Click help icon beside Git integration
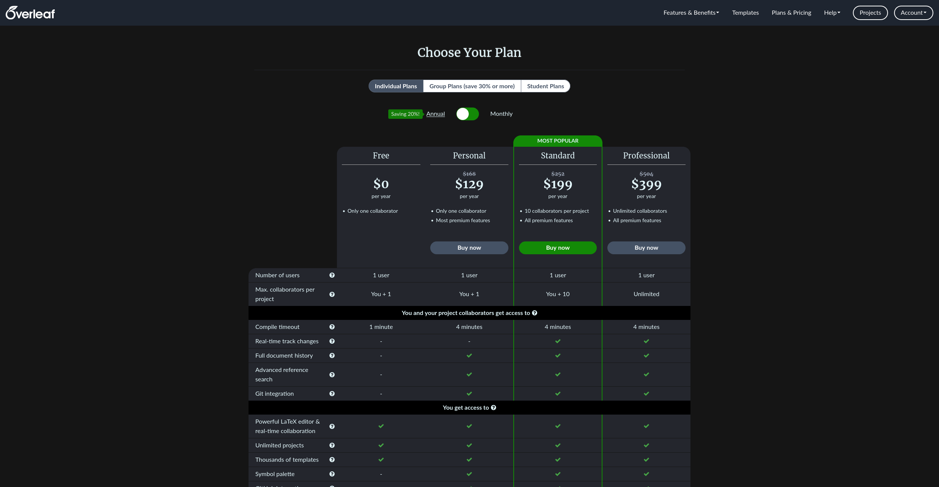The image size is (939, 487). click(332, 394)
